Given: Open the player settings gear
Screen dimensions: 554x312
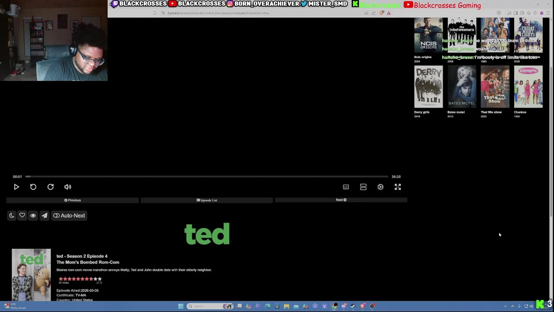Looking at the screenshot, I should coord(380,187).
